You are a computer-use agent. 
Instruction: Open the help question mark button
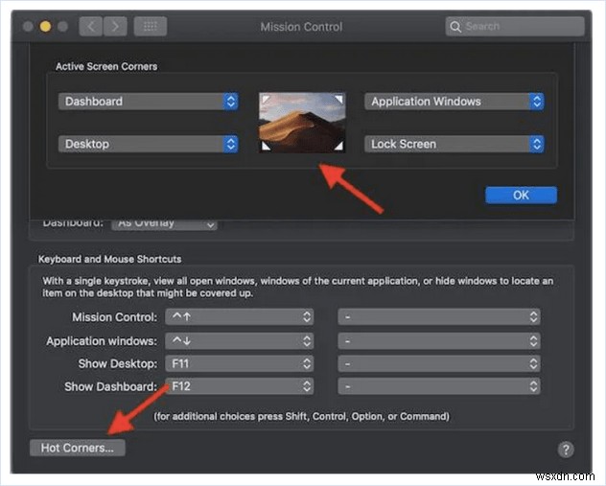[x=566, y=450]
